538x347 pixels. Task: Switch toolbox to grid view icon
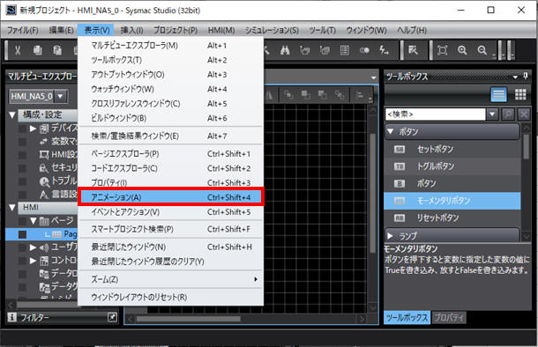[520, 94]
